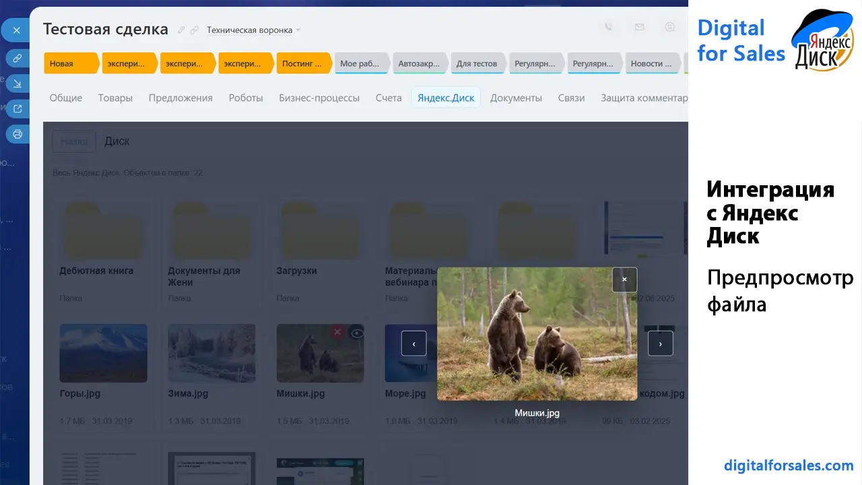Open the Счета tab

(x=389, y=98)
